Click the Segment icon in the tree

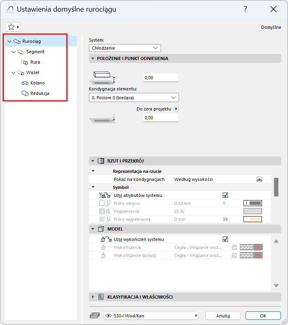(21, 52)
